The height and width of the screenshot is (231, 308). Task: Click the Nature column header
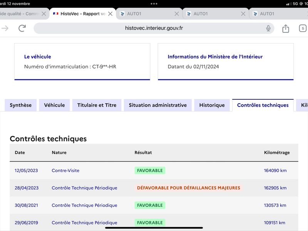(x=59, y=152)
